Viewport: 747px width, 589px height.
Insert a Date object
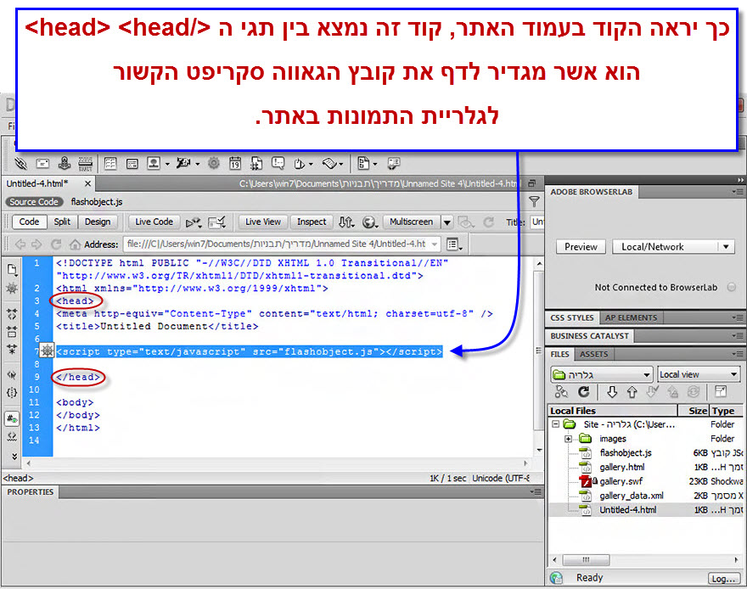[235, 164]
